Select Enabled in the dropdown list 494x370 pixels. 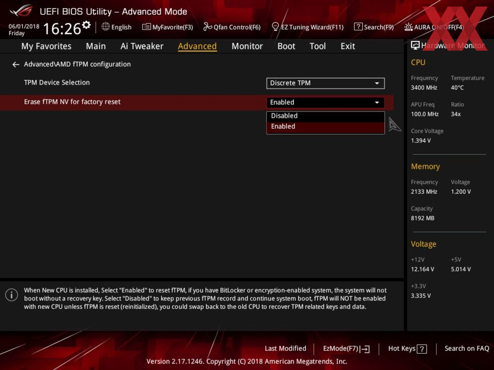coord(325,127)
